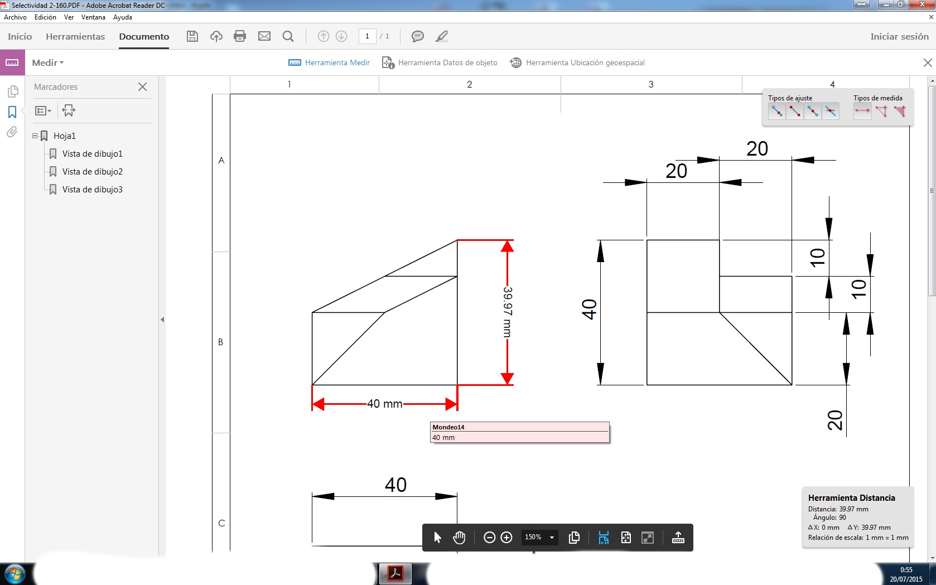Viewport: 936px width, 585px height.
Task: Fit one full page to window
Action: (626, 537)
